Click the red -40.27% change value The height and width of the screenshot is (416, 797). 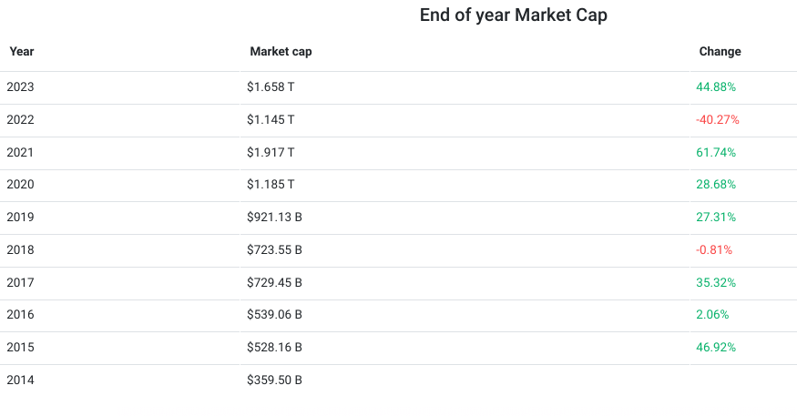[718, 120]
